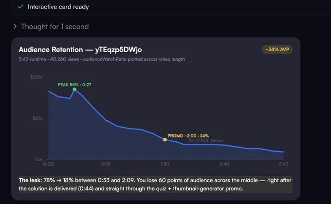Click the 0:55 x-axis tick label
Viewport: 331px width, 204px height.
[x=105, y=164]
